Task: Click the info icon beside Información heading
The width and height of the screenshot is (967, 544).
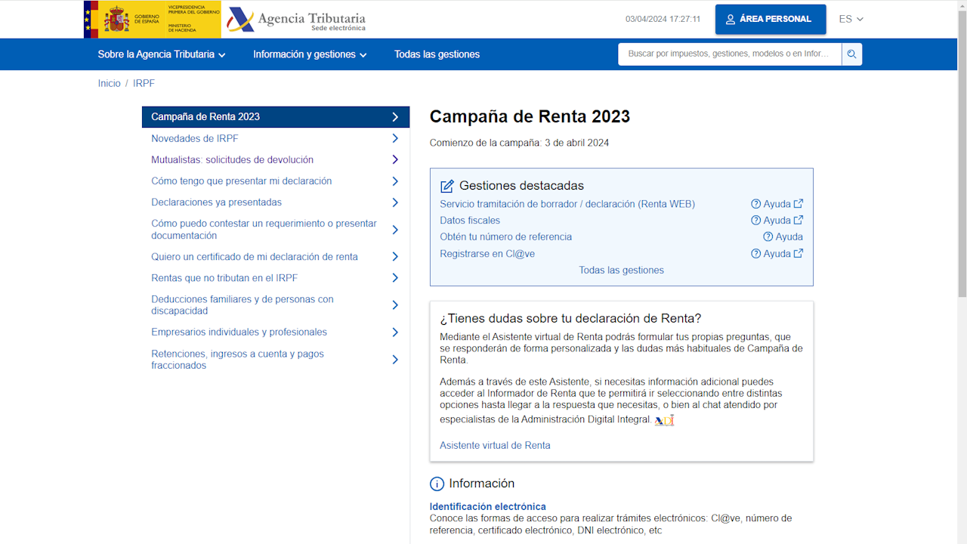Action: (437, 484)
